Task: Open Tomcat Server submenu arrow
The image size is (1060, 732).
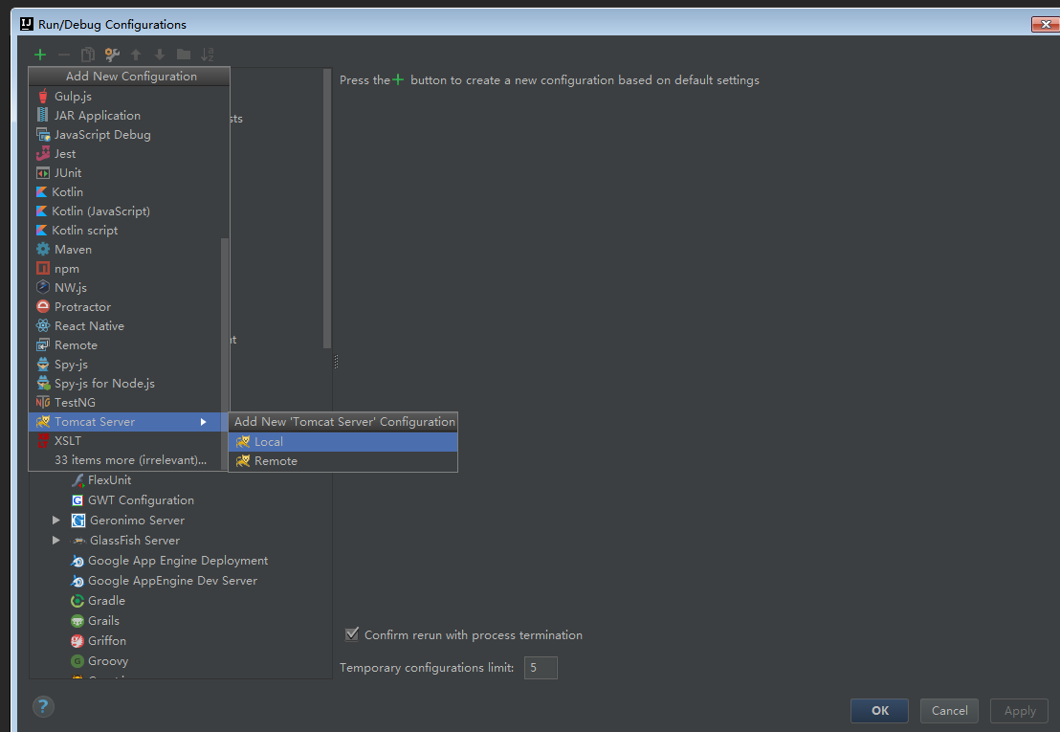Action: click(x=203, y=422)
